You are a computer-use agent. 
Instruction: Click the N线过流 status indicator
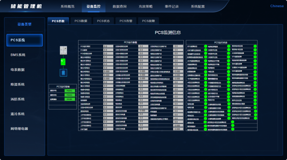[x=229, y=71]
